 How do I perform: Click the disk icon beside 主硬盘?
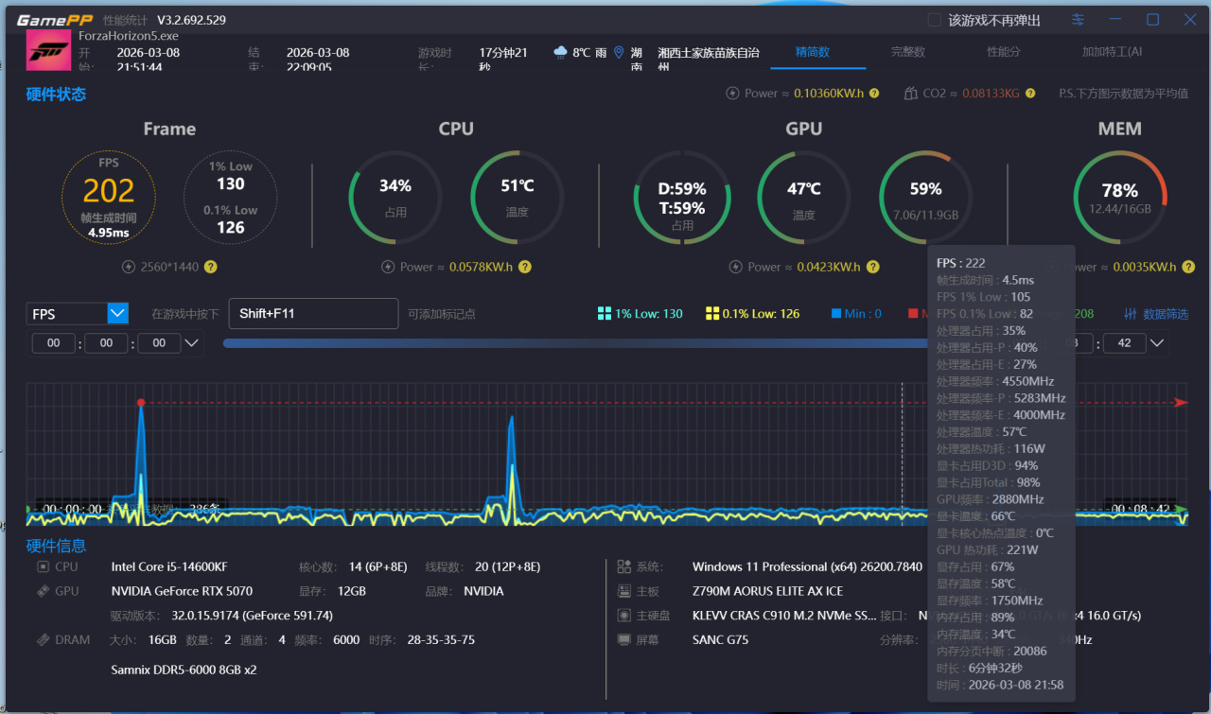coord(623,616)
